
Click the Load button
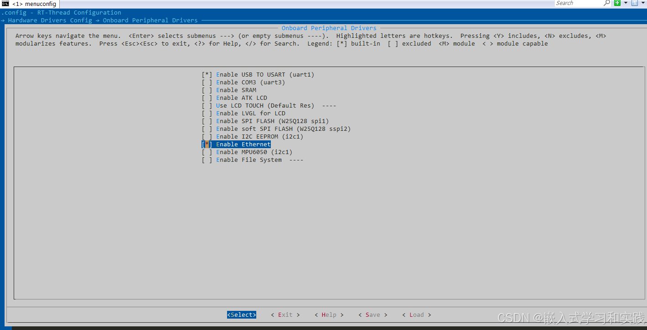[x=416, y=315]
